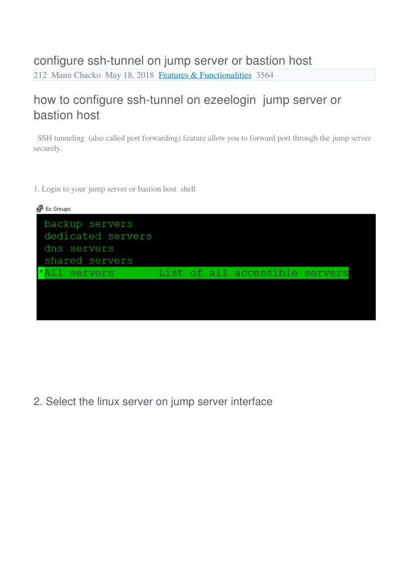Choose the shared servers entry
This screenshot has width=405, height=572.
click(88, 261)
